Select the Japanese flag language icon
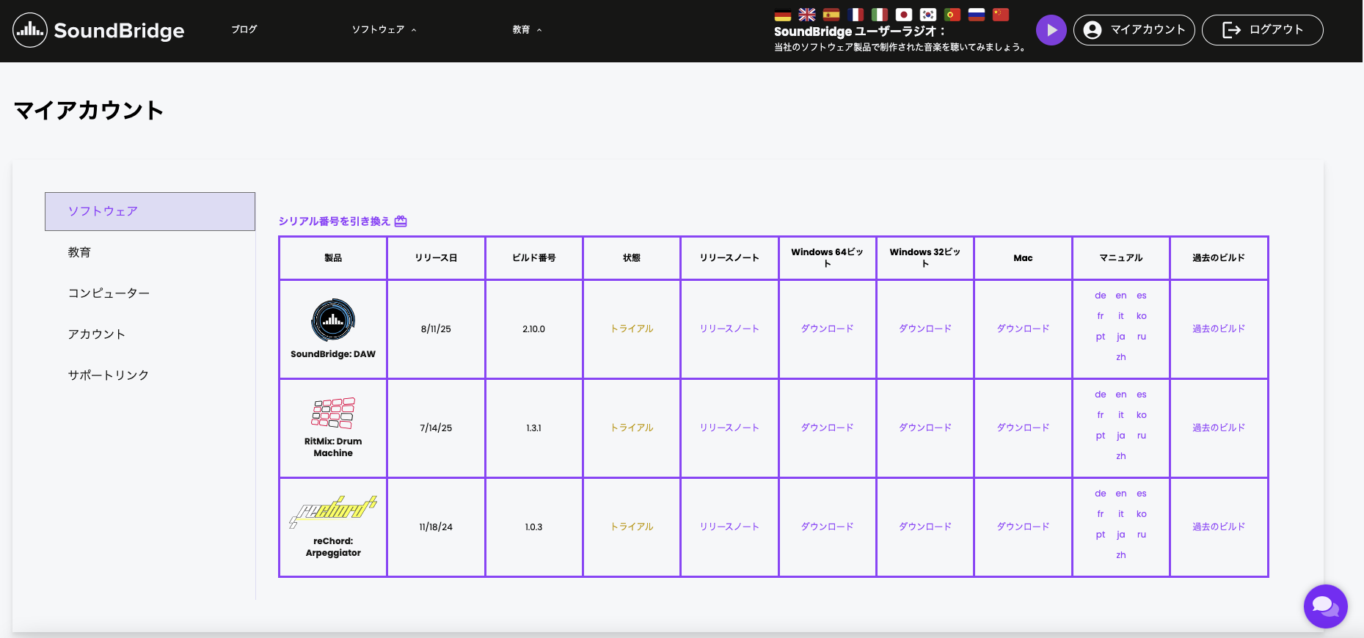The width and height of the screenshot is (1364, 638). pyautogui.click(x=904, y=15)
